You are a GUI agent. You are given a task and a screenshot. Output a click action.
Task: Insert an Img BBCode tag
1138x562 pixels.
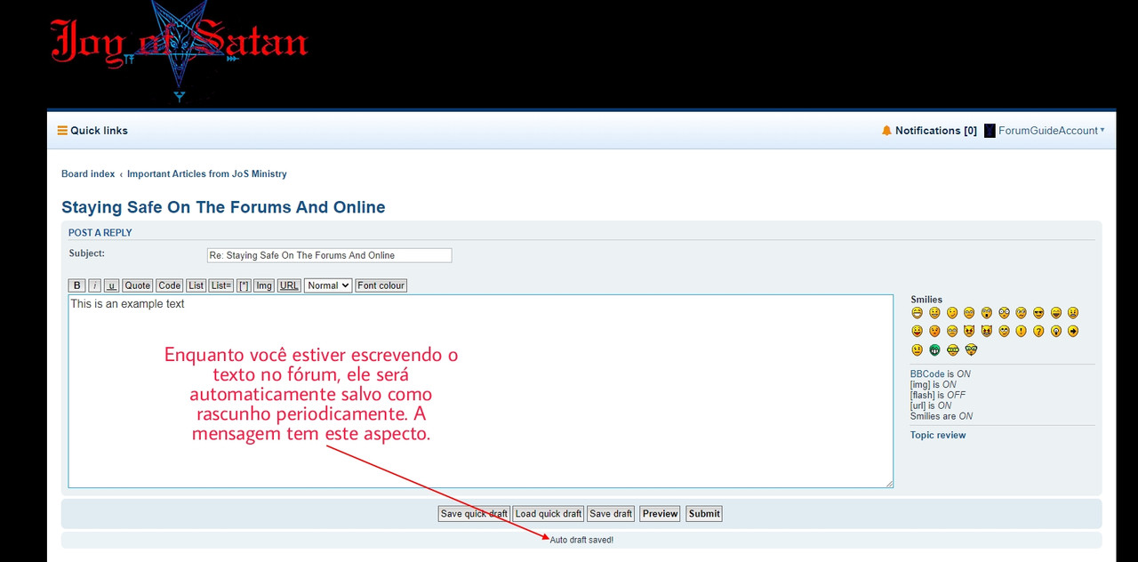(264, 285)
